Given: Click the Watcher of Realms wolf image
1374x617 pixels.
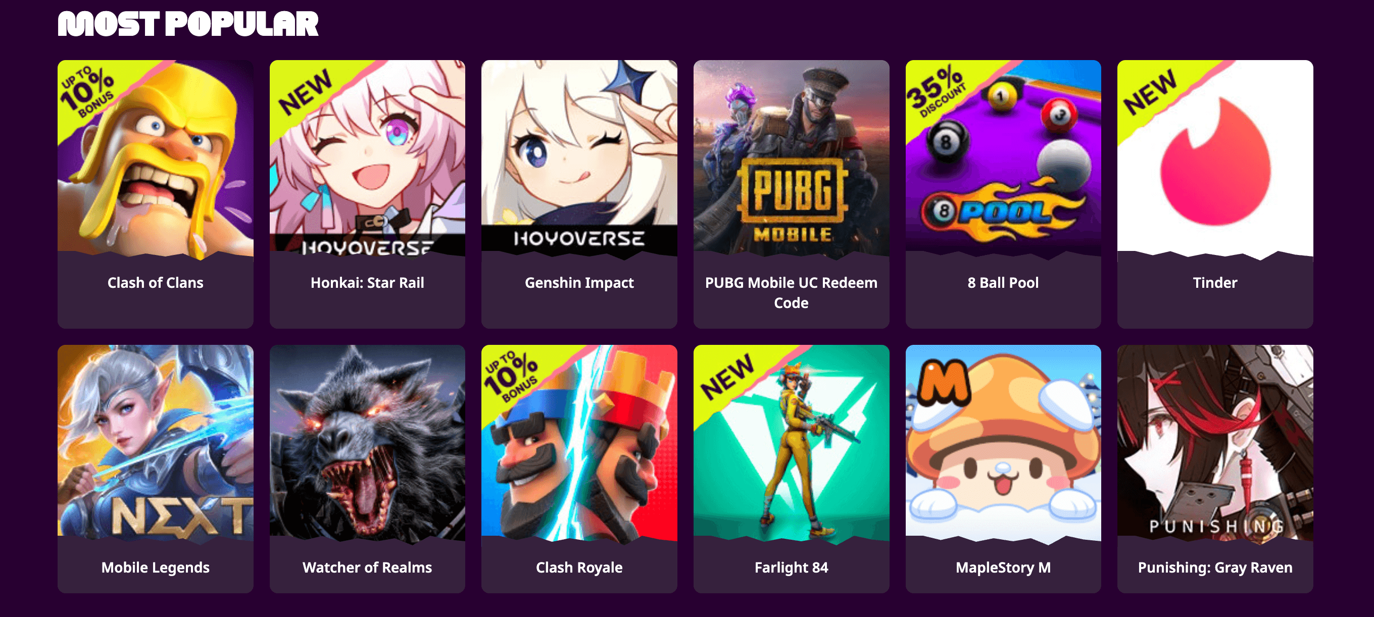Looking at the screenshot, I should tap(367, 445).
